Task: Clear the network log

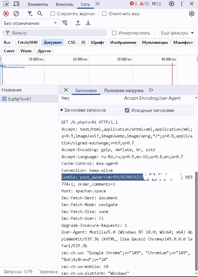Action: 16,14
